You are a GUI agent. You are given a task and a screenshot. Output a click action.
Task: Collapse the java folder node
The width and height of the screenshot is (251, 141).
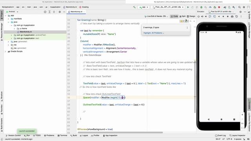9,22
